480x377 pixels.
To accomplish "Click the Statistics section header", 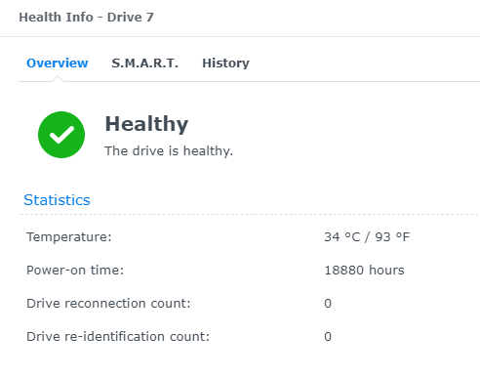I will 57,200.
